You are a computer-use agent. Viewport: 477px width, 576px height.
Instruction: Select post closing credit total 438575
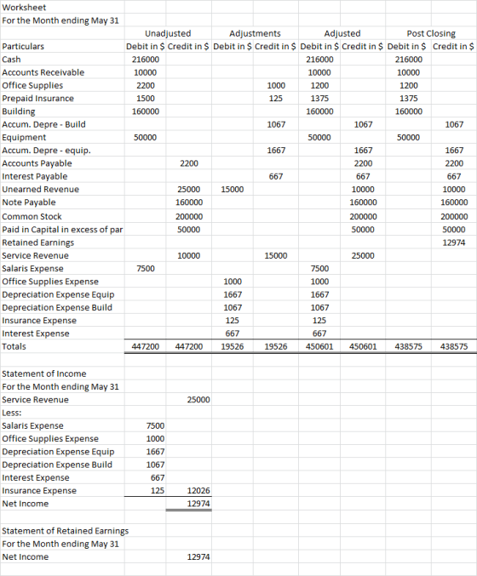click(x=454, y=346)
